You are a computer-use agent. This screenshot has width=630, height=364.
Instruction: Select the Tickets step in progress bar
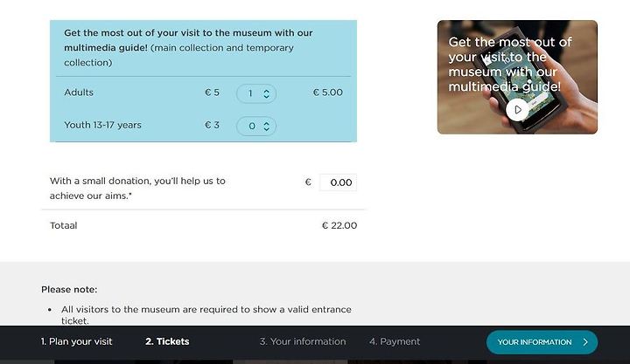[167, 341]
